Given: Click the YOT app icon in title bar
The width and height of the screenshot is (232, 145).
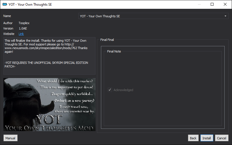Looking at the screenshot, I should coord(5,5).
